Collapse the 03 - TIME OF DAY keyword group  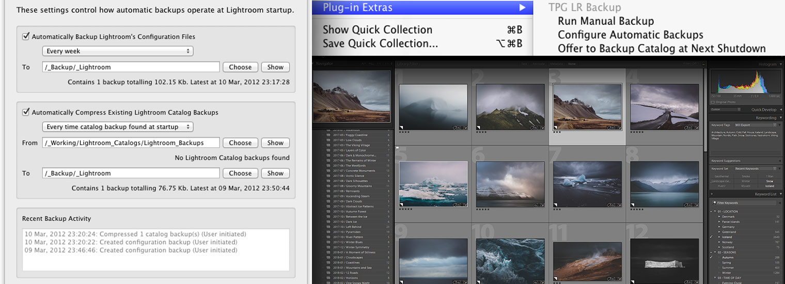click(x=715, y=278)
